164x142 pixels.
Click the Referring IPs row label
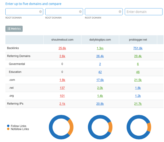pyautogui.click(x=15, y=104)
